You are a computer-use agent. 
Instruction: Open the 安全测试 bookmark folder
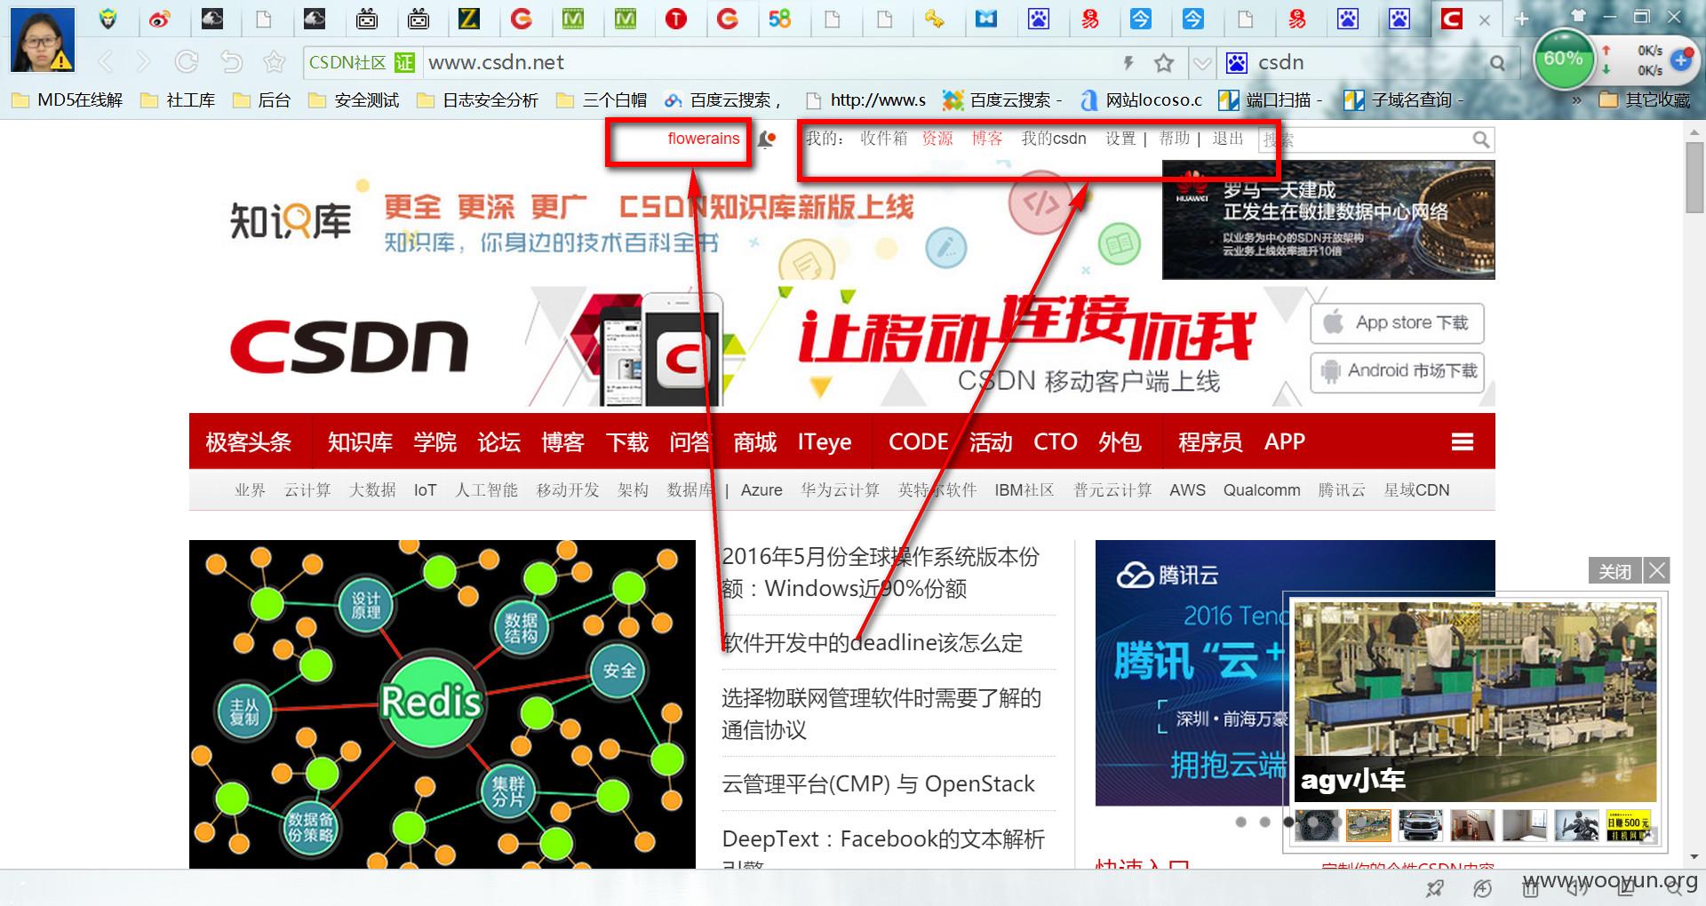(x=354, y=100)
